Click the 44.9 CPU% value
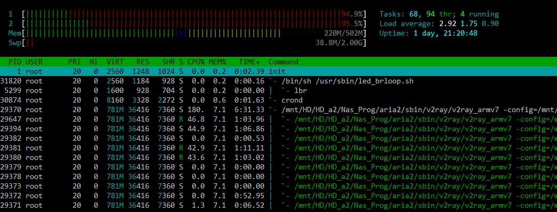 tap(197, 129)
